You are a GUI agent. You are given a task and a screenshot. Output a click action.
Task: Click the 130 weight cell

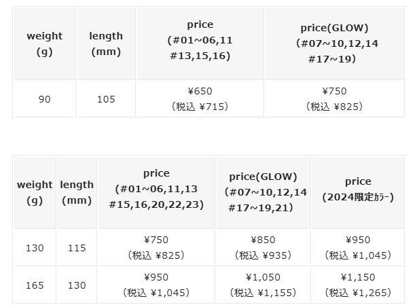pos(35,248)
